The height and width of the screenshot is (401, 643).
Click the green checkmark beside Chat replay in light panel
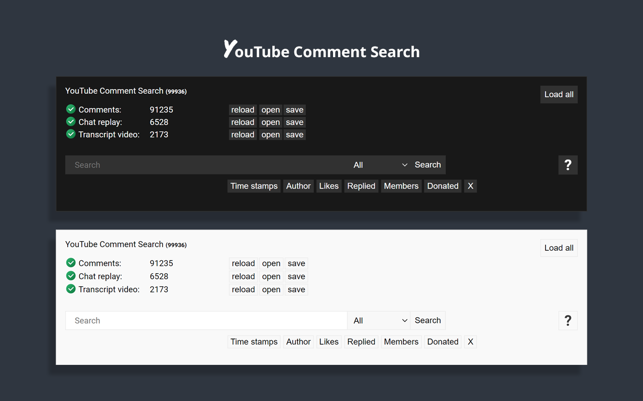tap(70, 276)
